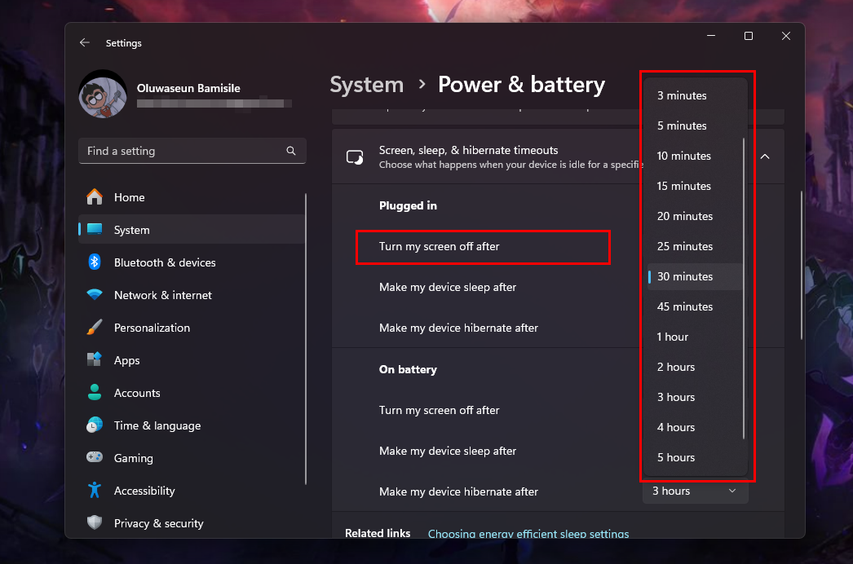Open Gaming settings
Screen dimensions: 853x564
(x=133, y=458)
